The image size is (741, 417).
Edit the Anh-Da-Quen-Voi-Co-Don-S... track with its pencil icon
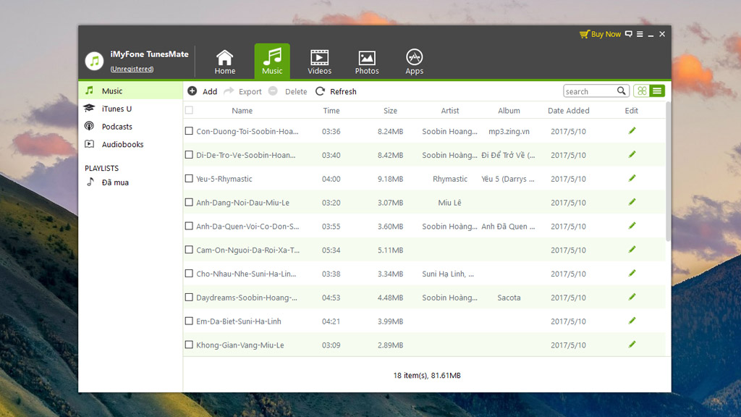[x=632, y=226]
